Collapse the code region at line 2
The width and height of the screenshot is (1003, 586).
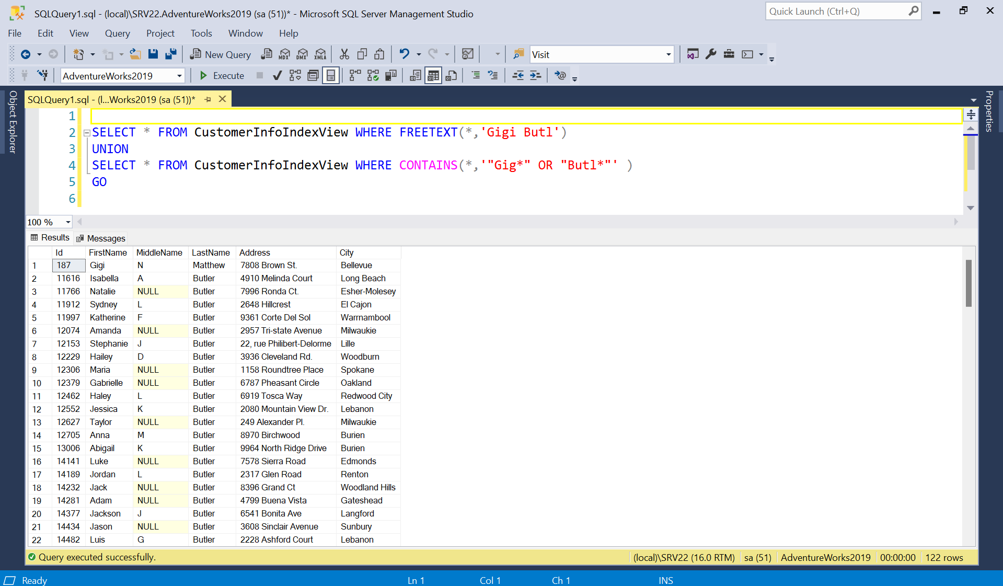click(87, 133)
